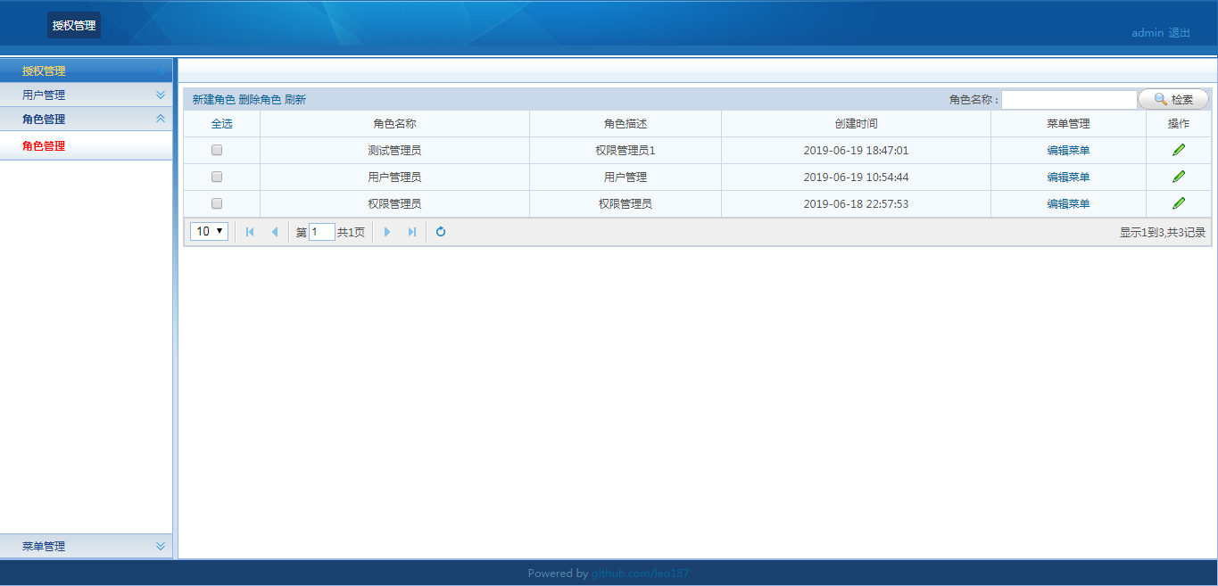Expand the 菜单管理 sidebar section
Viewport: 1218px width, 586px height.
pos(86,546)
